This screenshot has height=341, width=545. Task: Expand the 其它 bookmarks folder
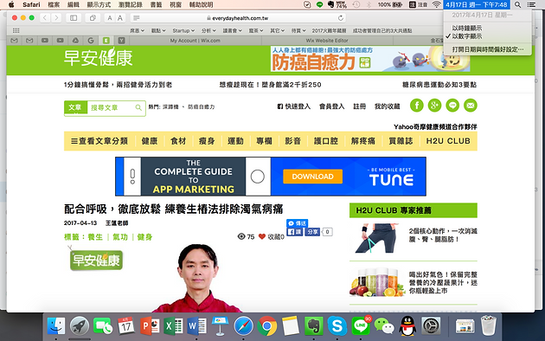(277, 30)
